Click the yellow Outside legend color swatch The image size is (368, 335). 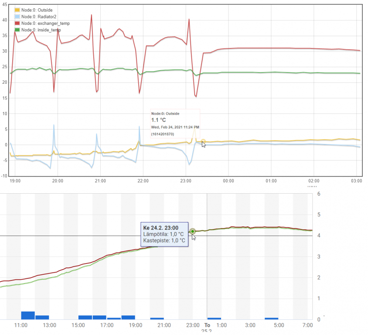point(17,10)
